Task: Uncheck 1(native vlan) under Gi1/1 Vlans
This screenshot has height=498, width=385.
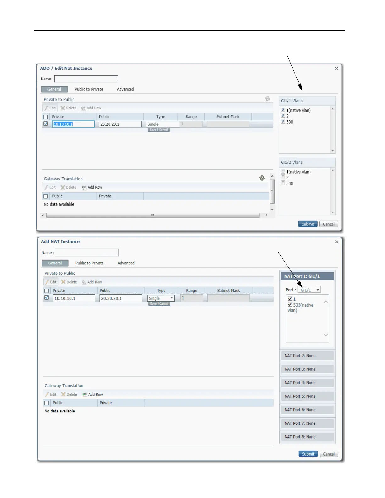Action: pos(283,110)
